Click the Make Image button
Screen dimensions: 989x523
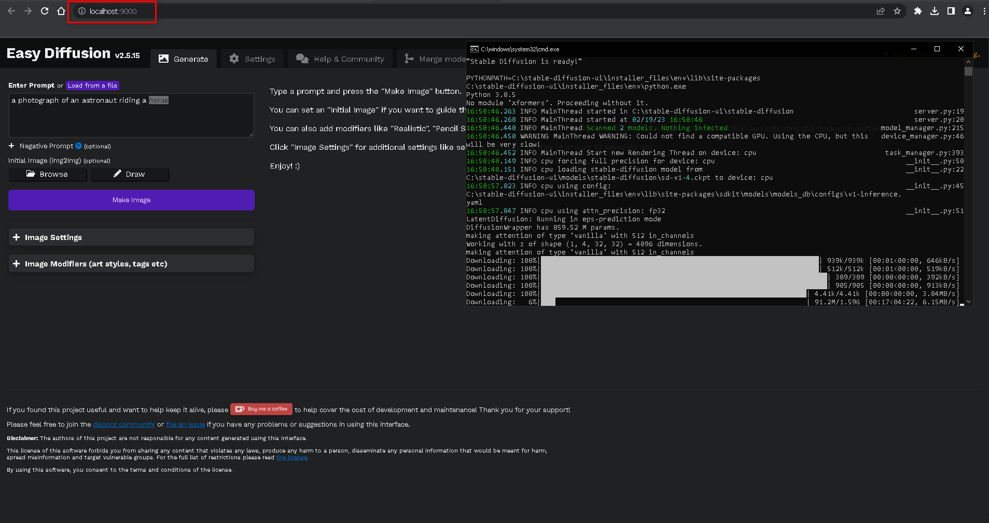[x=131, y=200]
